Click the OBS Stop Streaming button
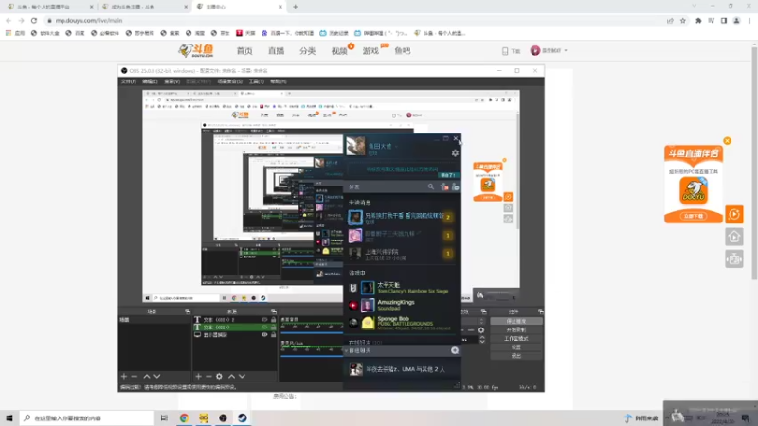 (515, 321)
